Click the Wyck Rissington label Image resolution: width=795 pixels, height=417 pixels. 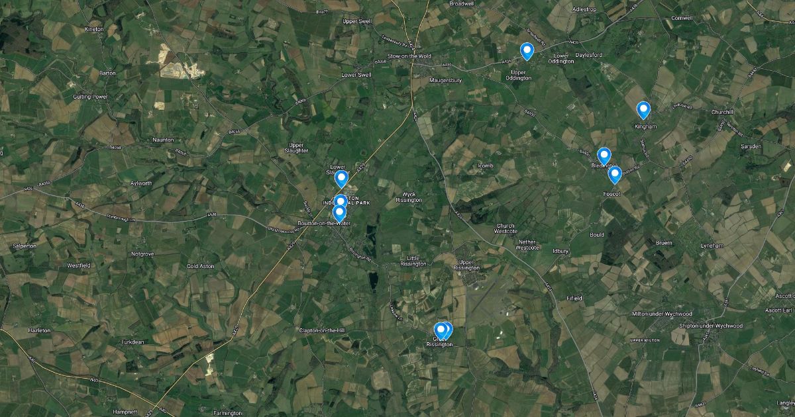pyautogui.click(x=409, y=197)
